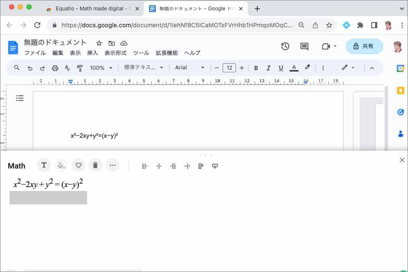This screenshot has height=272, width=408.
Task: Open the text color picker
Action: pyautogui.click(x=294, y=68)
